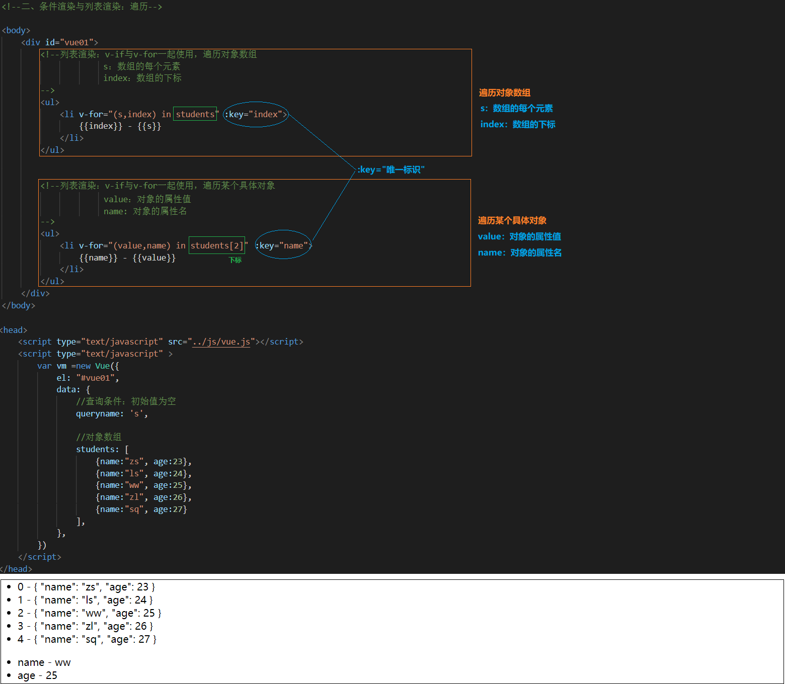Click the small green "下标" label
This screenshot has height=684, width=785.
click(x=235, y=260)
